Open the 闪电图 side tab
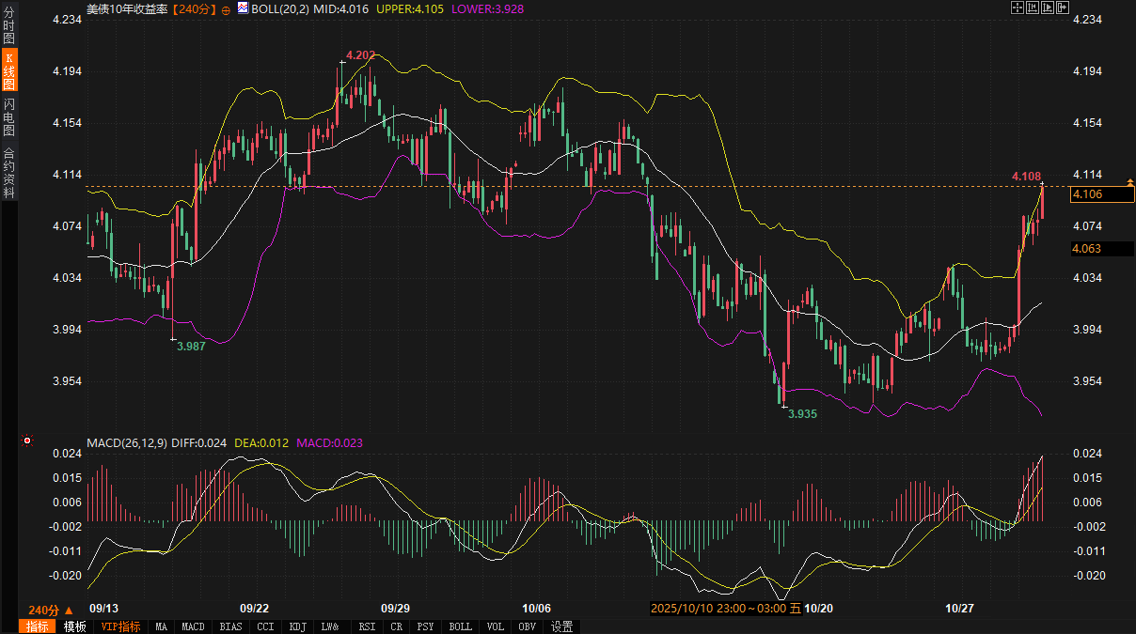 [x=8, y=116]
